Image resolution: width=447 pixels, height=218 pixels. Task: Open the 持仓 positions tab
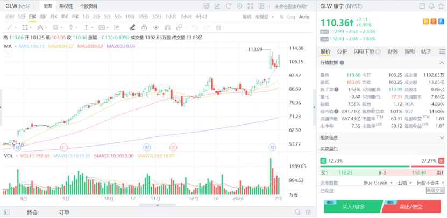[x=32, y=212]
